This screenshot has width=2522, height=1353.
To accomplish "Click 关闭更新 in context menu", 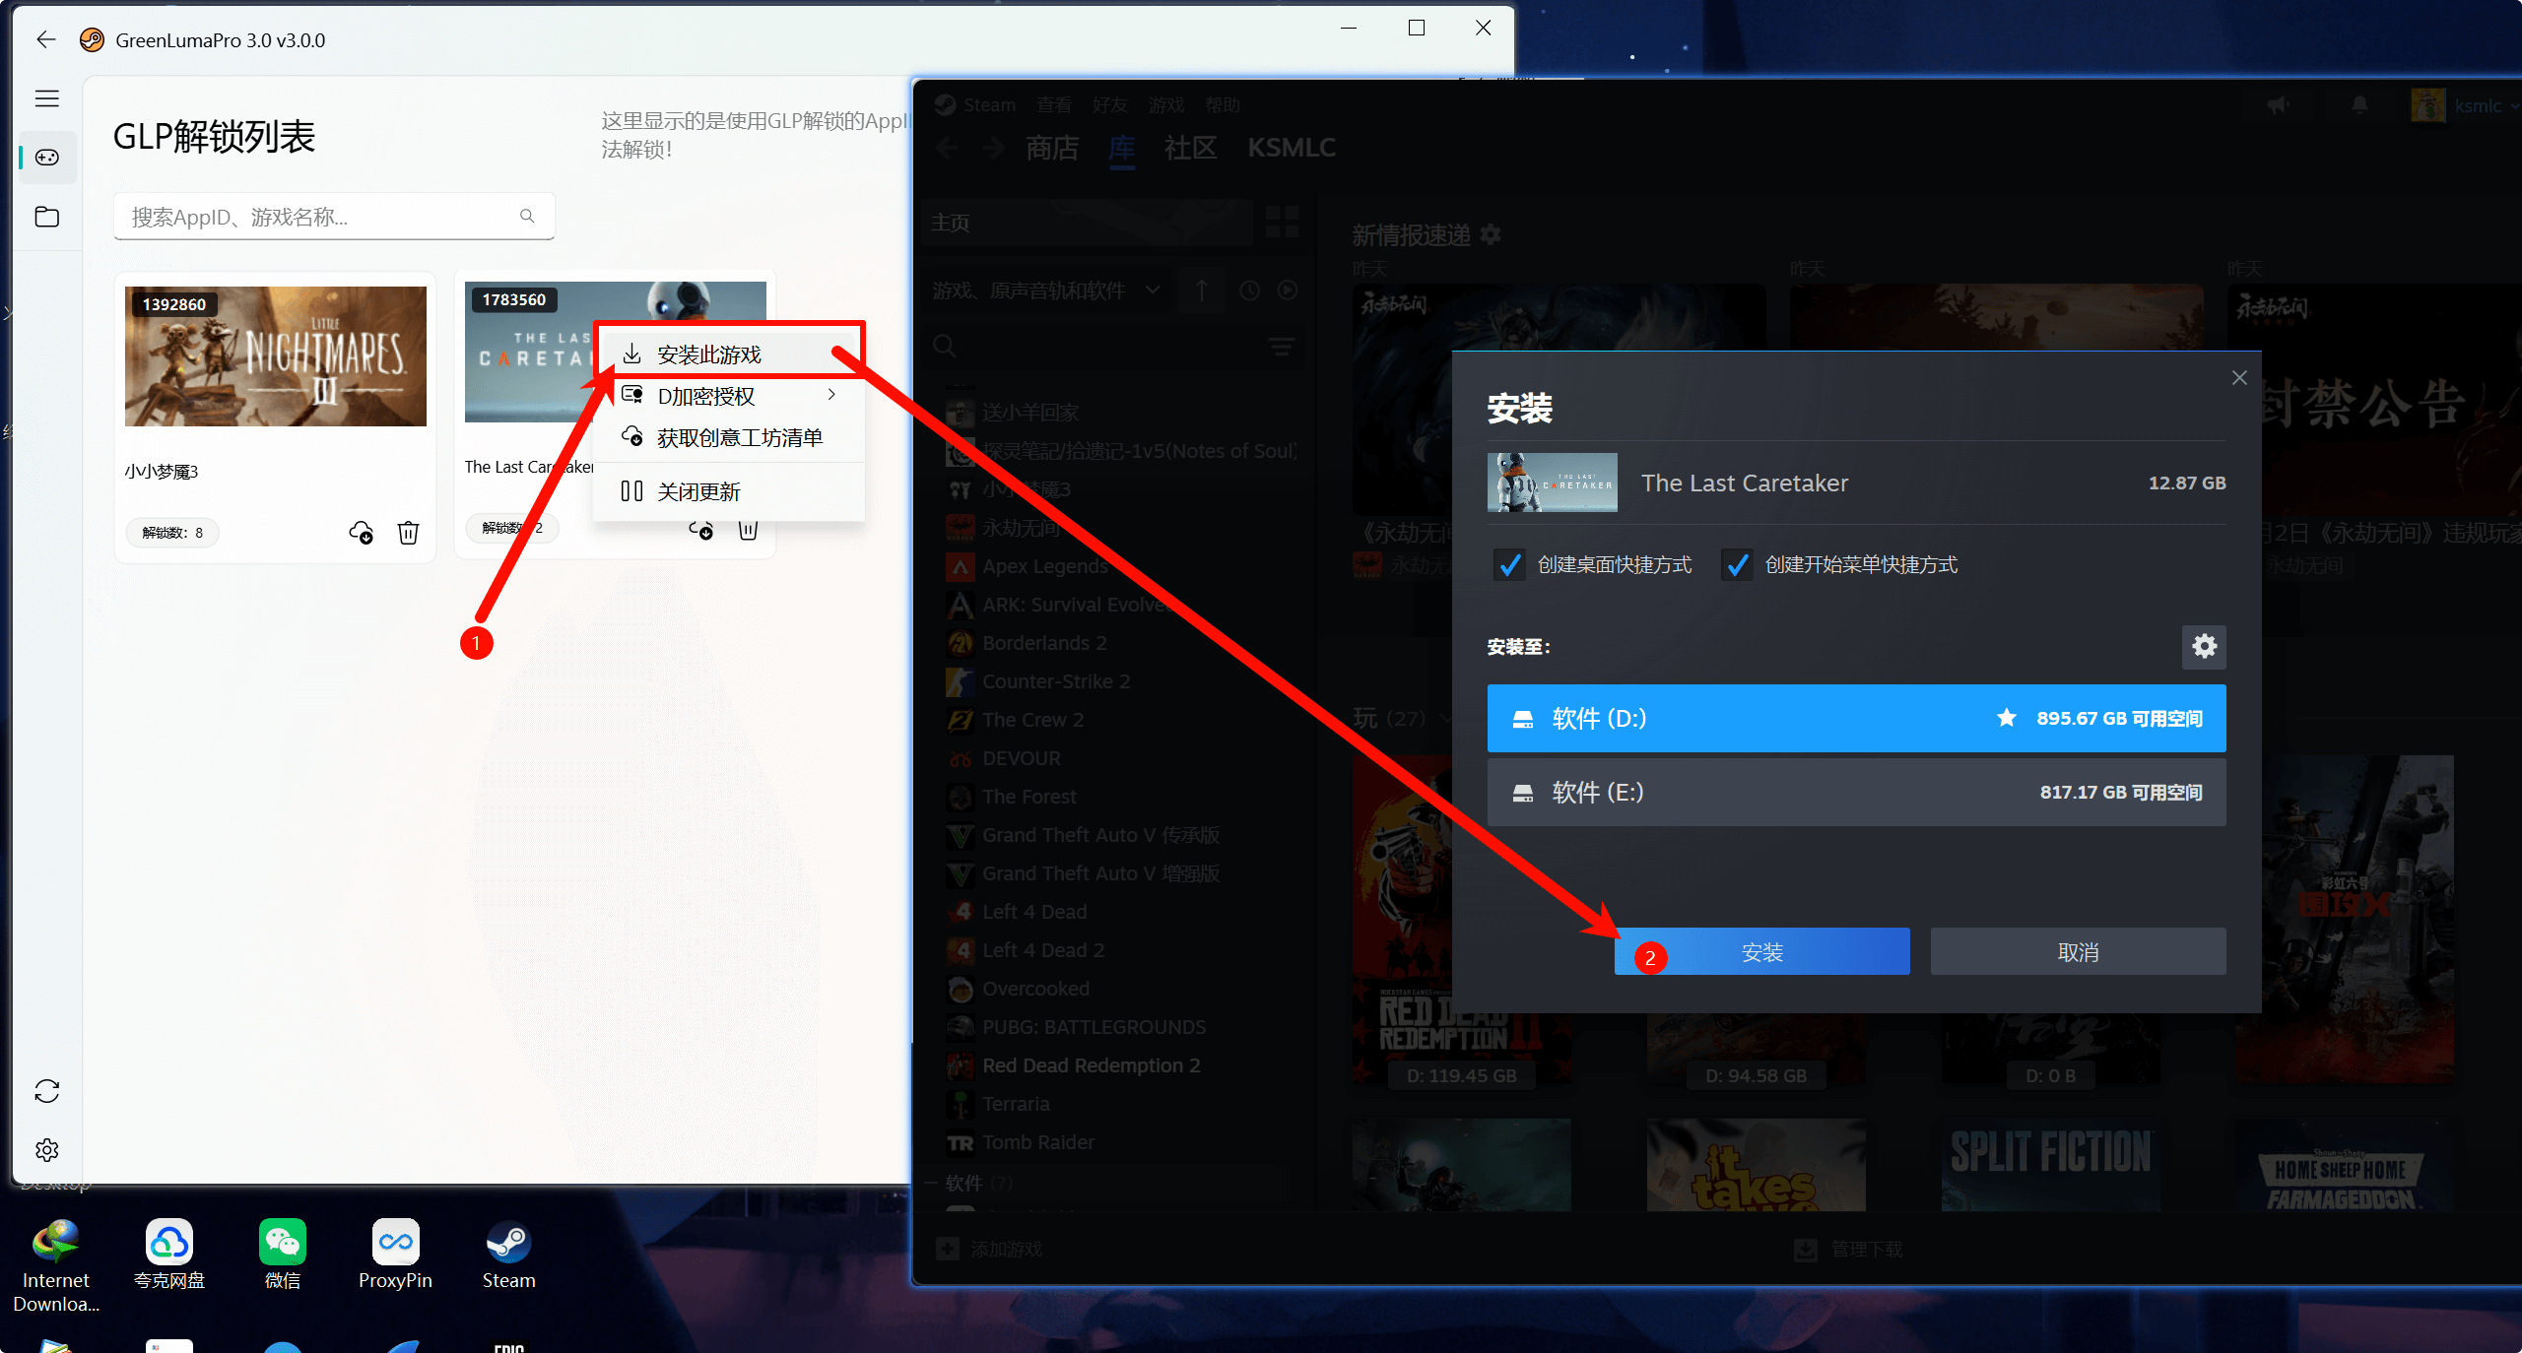I will point(698,492).
